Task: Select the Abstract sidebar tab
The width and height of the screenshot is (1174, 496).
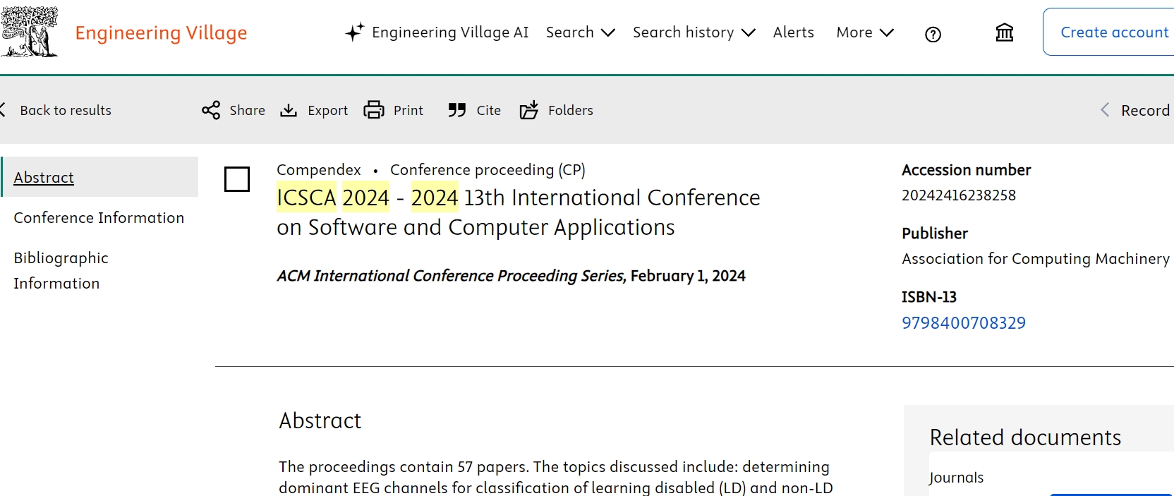Action: tap(44, 178)
